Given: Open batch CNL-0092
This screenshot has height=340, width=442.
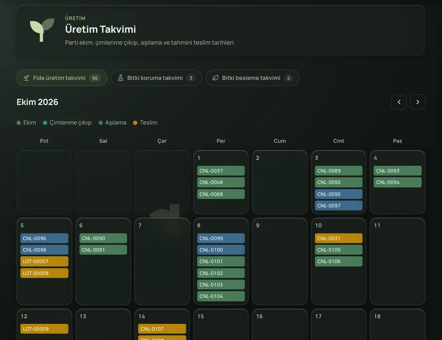Looking at the screenshot, I should 339,182.
